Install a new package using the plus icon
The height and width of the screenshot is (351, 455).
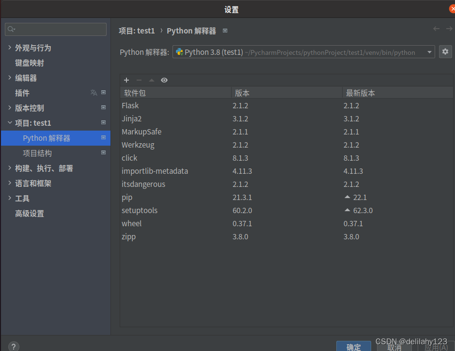pos(126,80)
